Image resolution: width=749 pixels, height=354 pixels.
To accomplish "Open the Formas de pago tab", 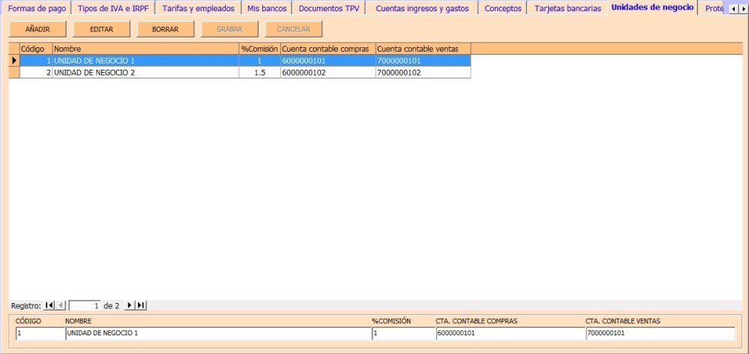I will (x=36, y=9).
